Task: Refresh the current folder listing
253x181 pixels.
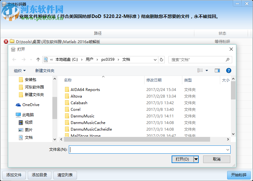Action: pyautogui.click(x=161, y=60)
